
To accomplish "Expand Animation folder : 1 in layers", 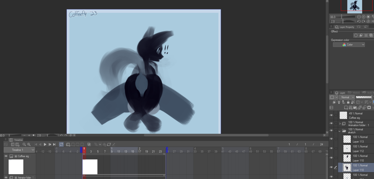I will pos(340,124).
